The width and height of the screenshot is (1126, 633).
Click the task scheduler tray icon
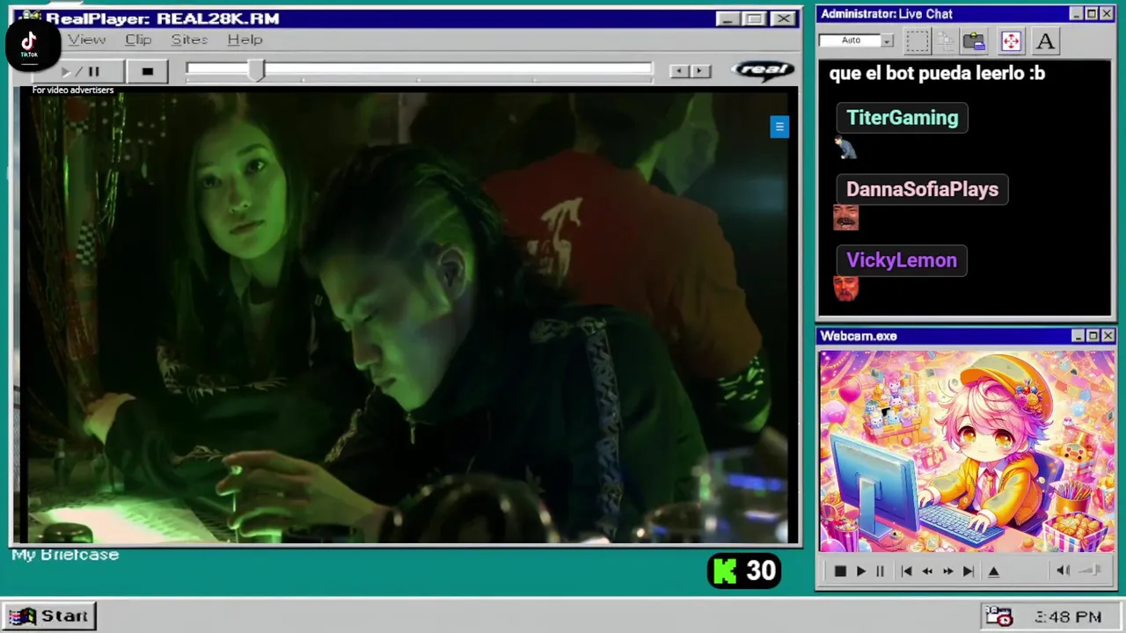click(x=998, y=616)
